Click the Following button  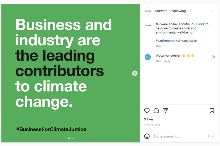(178, 11)
